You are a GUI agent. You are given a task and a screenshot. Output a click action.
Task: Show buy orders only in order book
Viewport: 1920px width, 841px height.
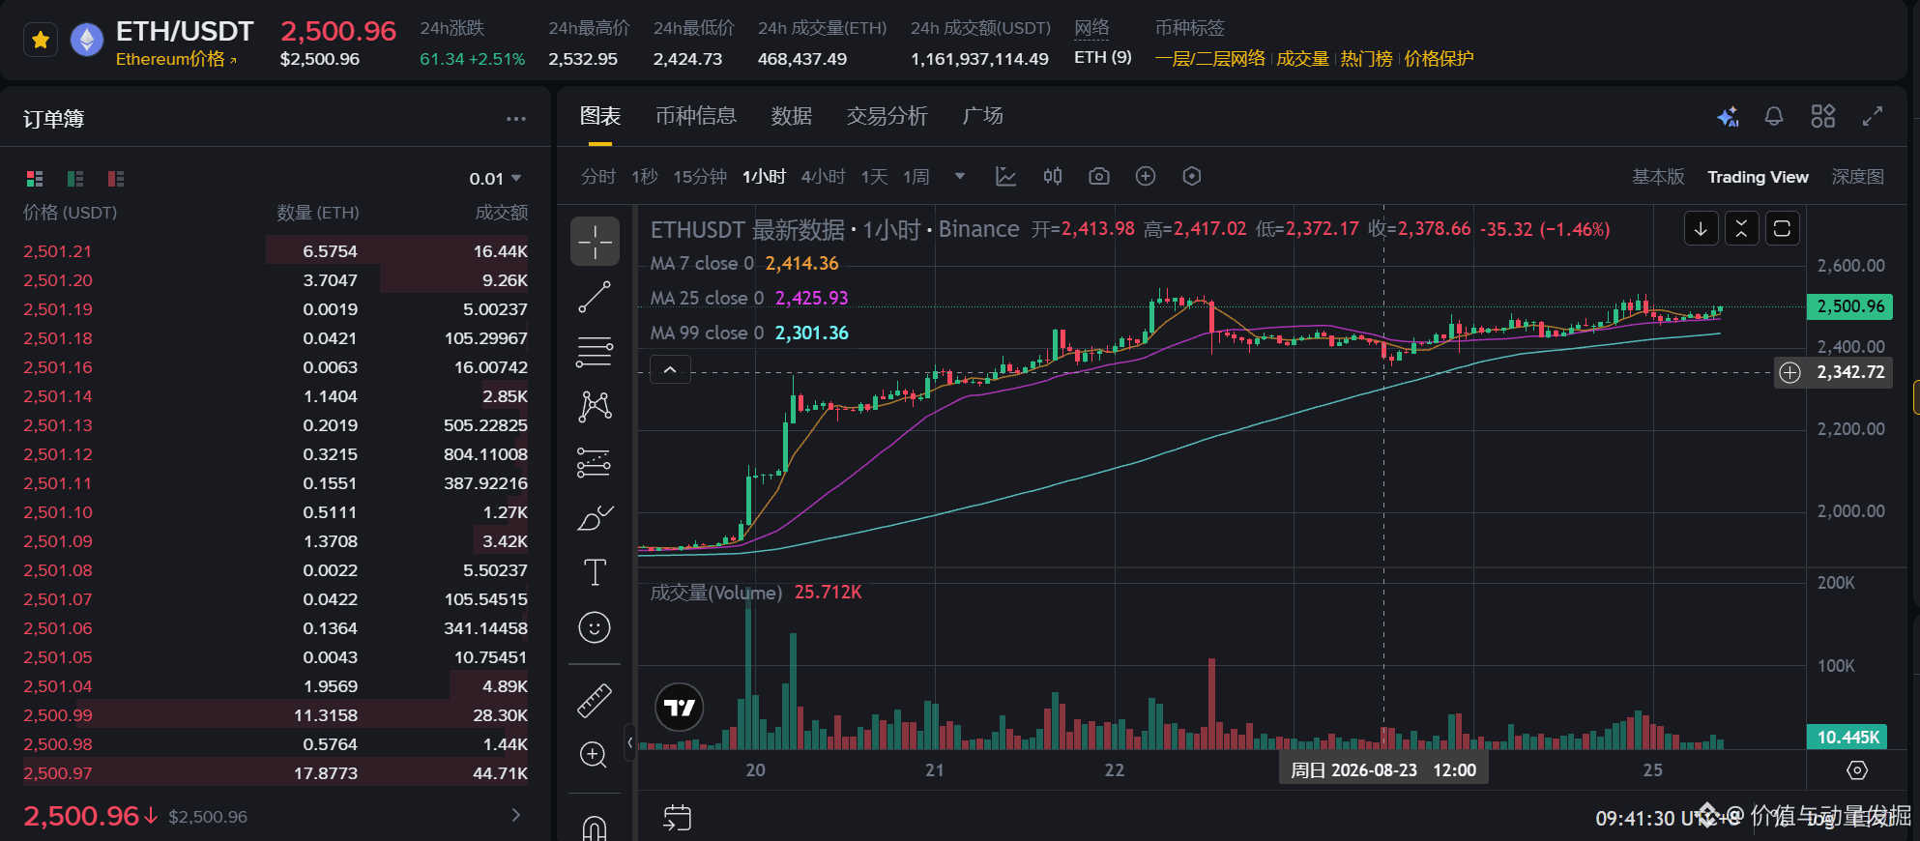coord(75,179)
